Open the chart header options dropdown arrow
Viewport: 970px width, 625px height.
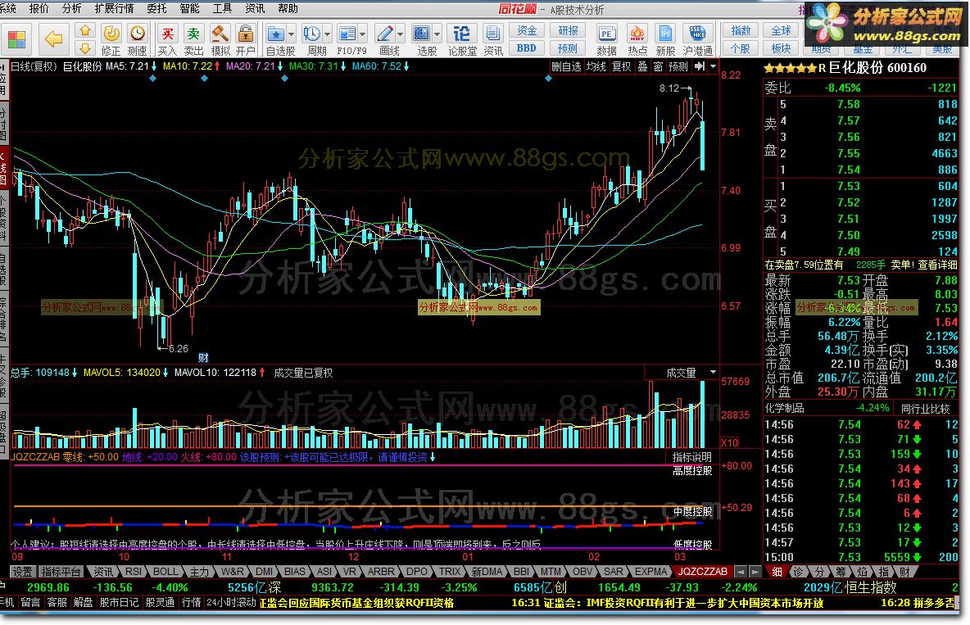[714, 66]
